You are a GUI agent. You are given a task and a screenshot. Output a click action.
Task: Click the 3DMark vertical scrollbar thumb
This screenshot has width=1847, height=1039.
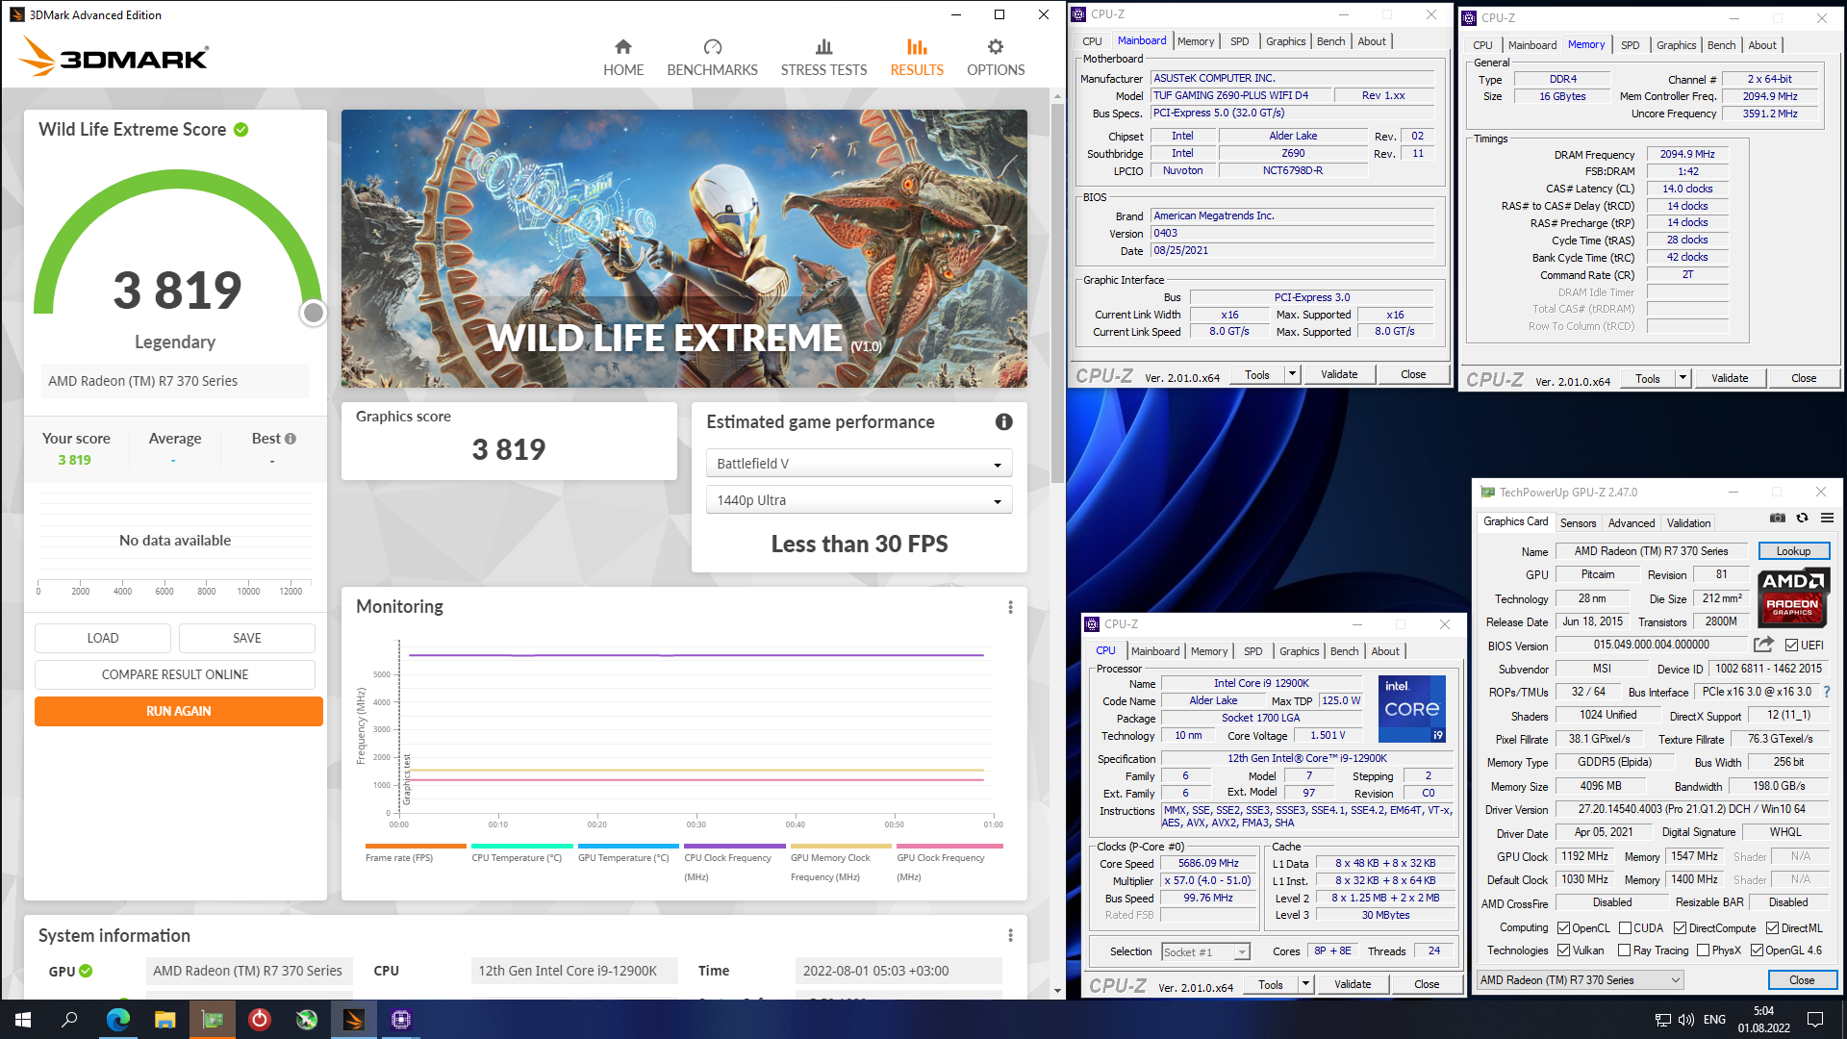tap(1057, 292)
